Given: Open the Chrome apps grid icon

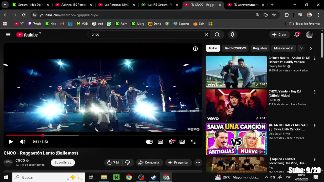Looking at the screenshot, I should (x=5, y=24).
